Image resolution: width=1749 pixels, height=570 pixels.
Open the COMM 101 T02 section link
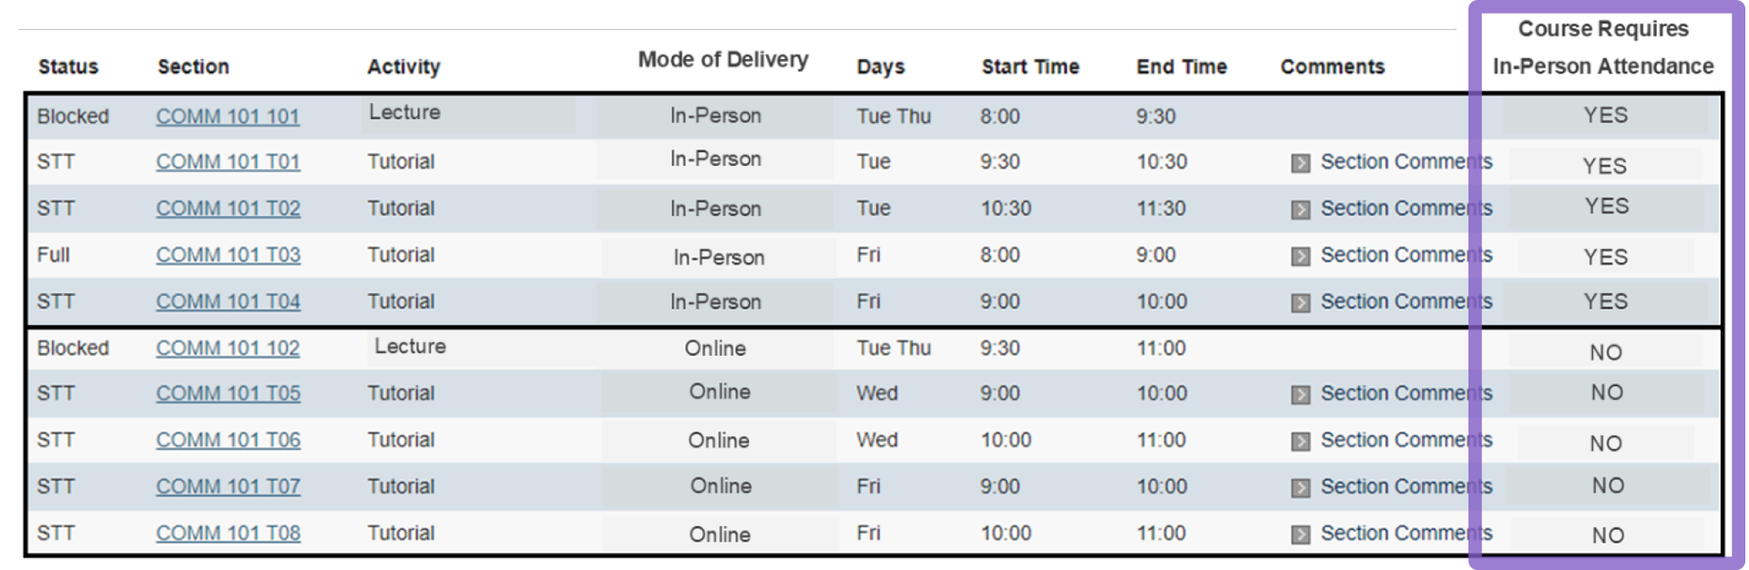pyautogui.click(x=228, y=209)
